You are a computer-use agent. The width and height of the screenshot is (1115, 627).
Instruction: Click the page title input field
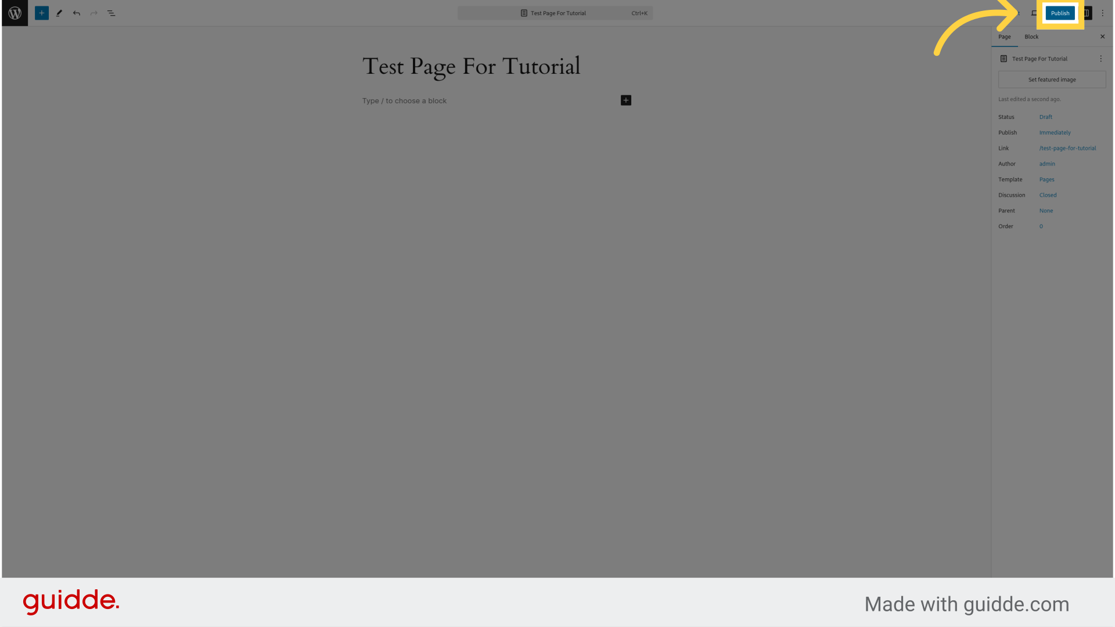tap(471, 66)
